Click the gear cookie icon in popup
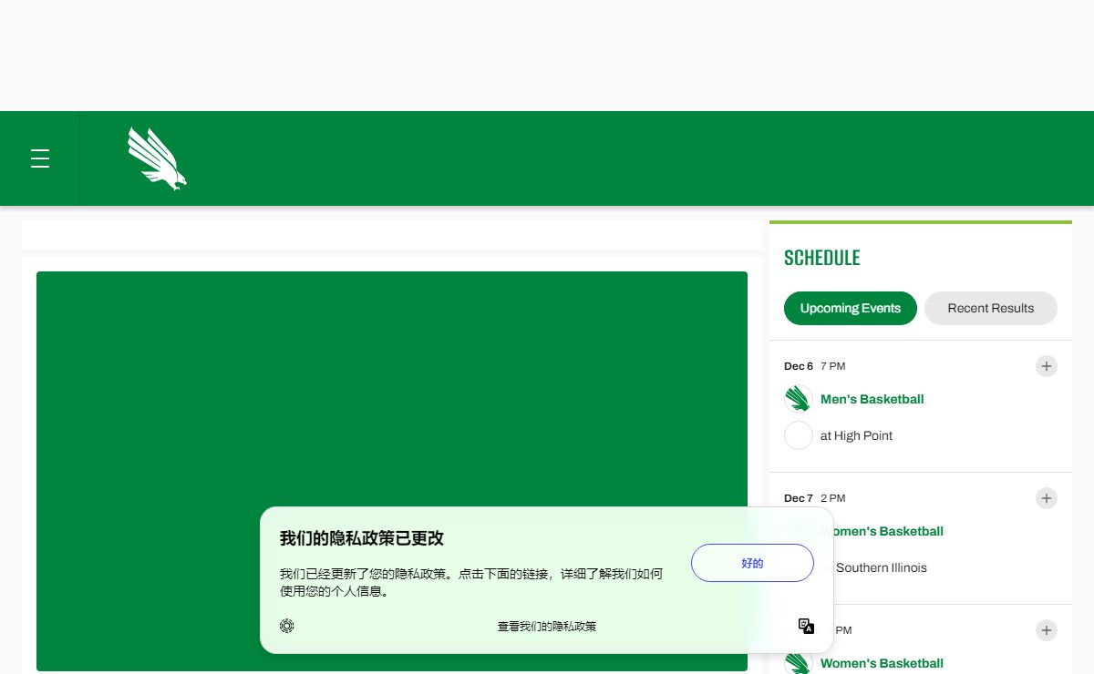 [x=287, y=626]
